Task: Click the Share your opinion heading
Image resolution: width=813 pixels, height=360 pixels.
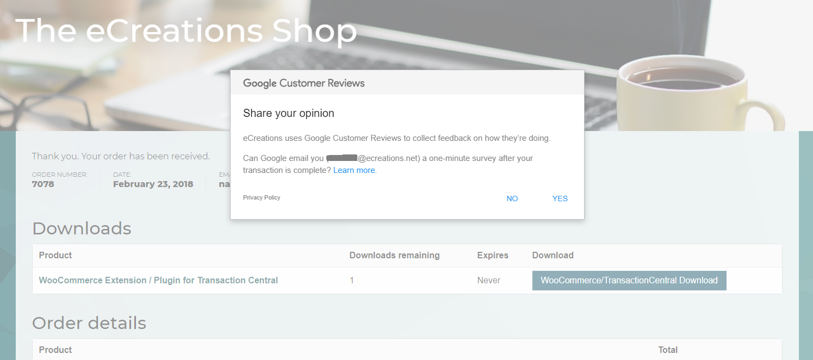Action: pos(289,113)
